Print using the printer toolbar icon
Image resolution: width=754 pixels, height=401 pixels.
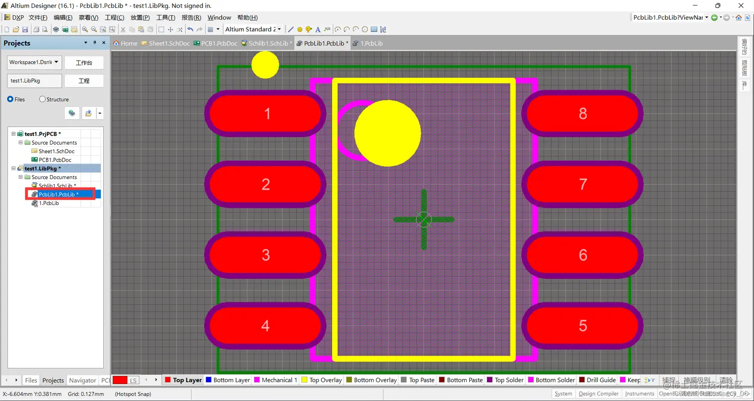coord(36,29)
